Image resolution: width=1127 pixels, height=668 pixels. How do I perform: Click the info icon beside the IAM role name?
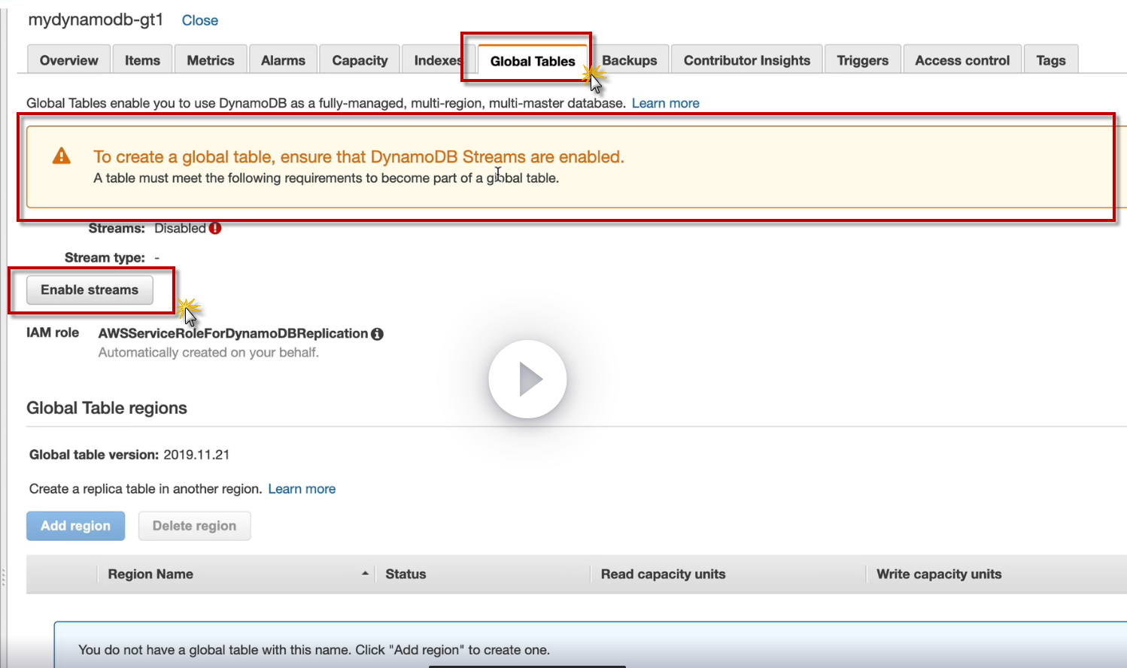[x=378, y=334]
